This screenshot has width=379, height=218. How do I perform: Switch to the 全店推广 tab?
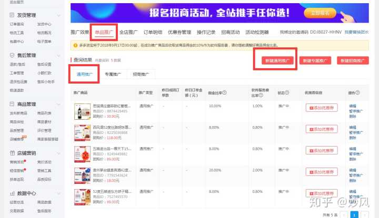point(128,32)
